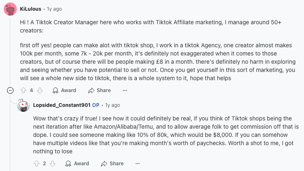Share Lopsided_Constant901's reply
304x171 pixels.
click(112, 163)
